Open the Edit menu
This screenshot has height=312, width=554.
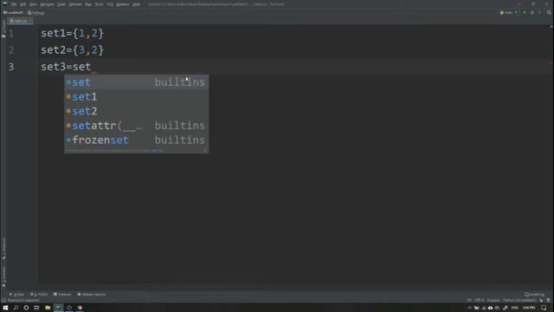click(x=23, y=4)
